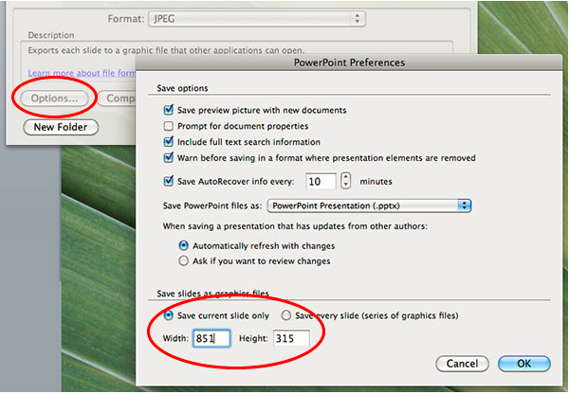This screenshot has width=569, height=394.
Task: Select 'Ask if you want to review changes'
Action: [184, 261]
